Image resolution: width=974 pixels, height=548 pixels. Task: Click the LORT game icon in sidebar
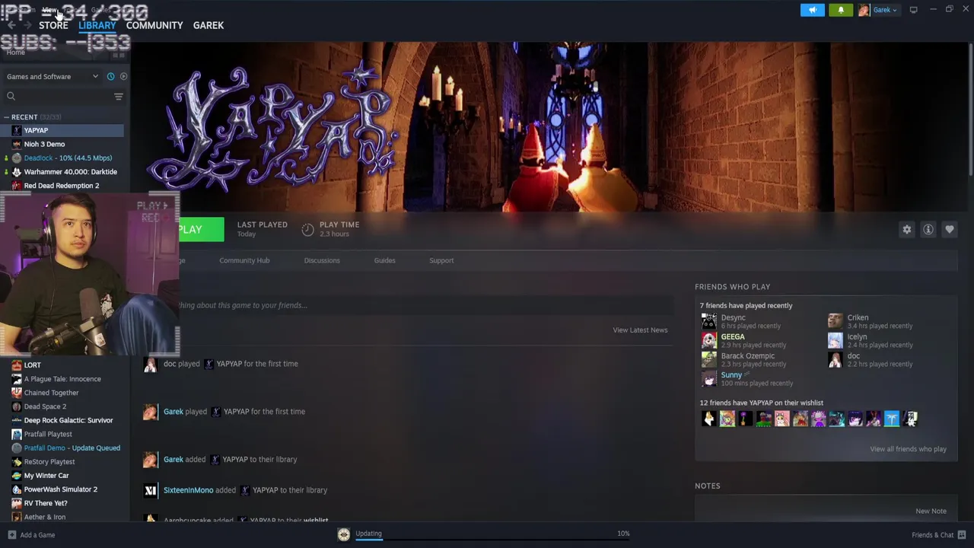click(17, 365)
